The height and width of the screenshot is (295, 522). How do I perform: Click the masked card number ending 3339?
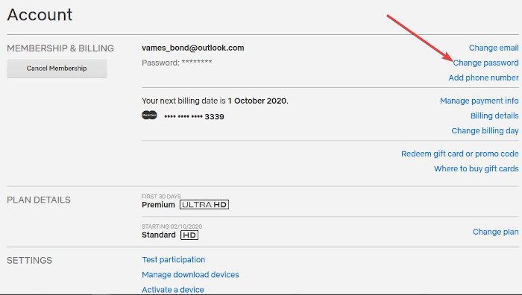click(194, 117)
